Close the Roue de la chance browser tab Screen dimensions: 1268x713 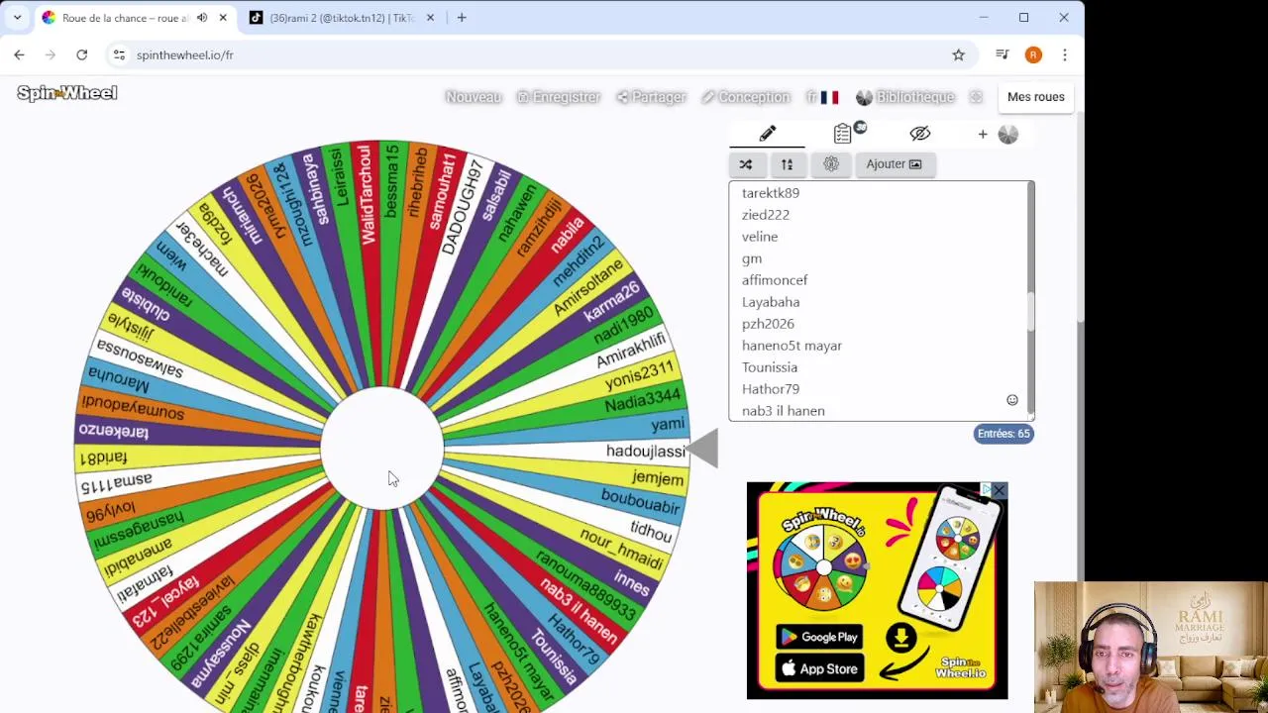tap(223, 18)
